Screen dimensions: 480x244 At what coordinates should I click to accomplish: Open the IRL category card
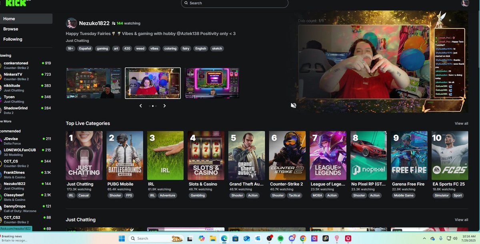click(165, 155)
